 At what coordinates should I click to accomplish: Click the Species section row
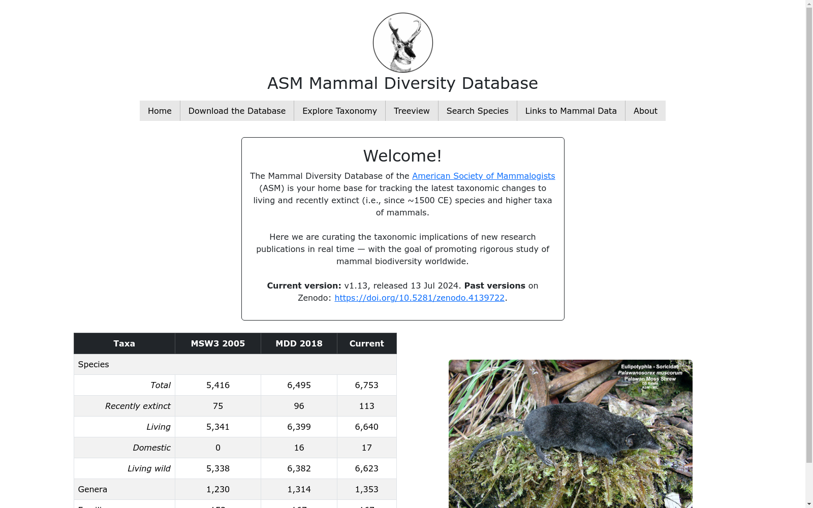(x=235, y=364)
